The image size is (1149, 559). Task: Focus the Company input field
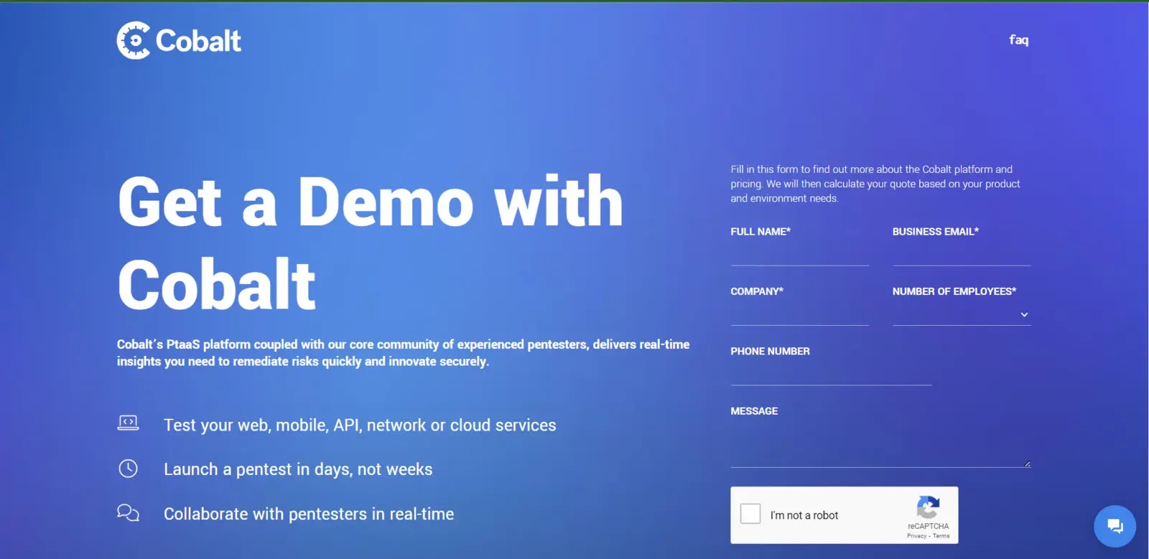799,314
